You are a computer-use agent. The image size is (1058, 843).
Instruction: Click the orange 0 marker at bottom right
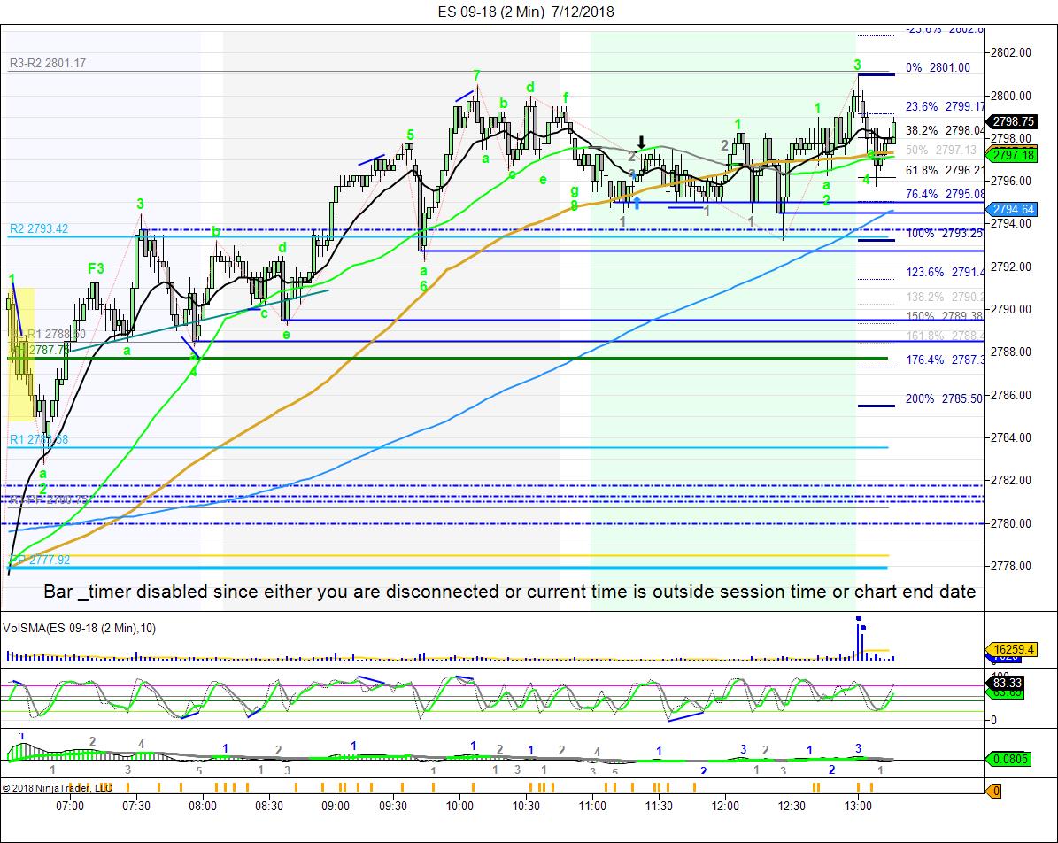[x=994, y=791]
